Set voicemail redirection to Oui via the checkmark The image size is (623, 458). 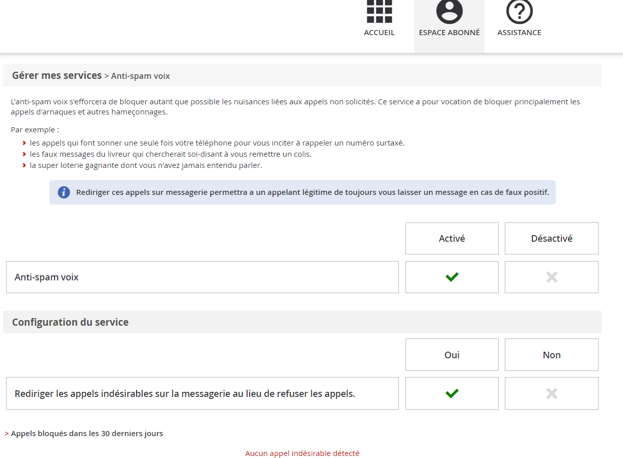click(x=452, y=393)
